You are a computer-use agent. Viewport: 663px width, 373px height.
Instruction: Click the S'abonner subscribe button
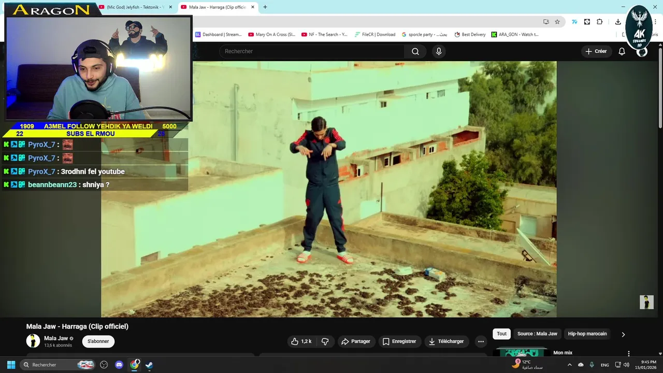click(x=98, y=341)
